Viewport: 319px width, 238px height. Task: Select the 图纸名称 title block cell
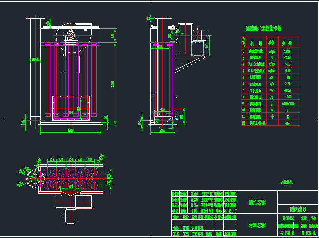click(x=257, y=202)
